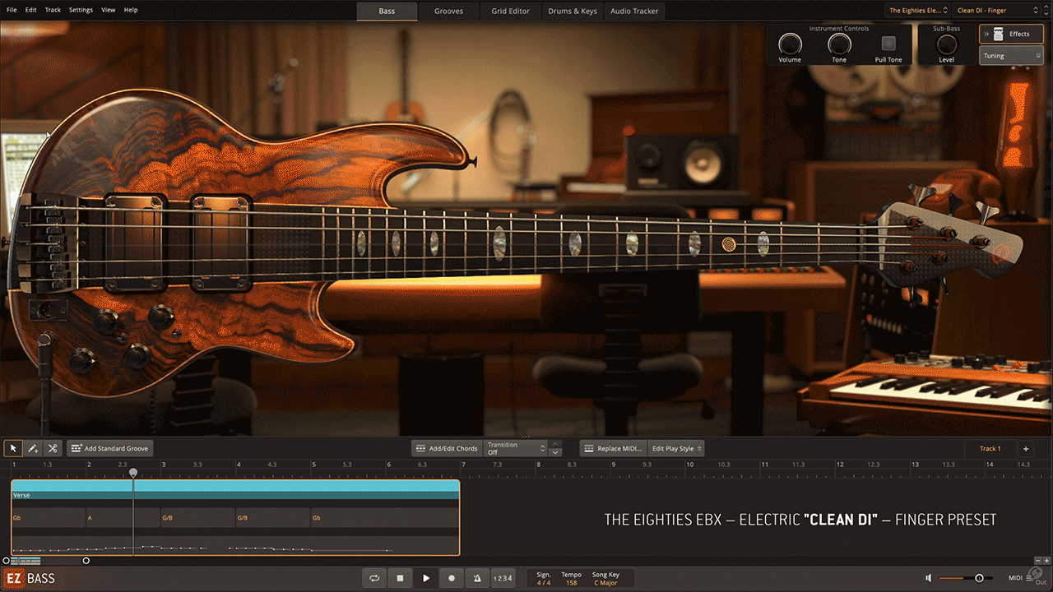Open the Song Key C Major selector
Viewport: 1053px width, 592px height.
pyautogui.click(x=605, y=582)
